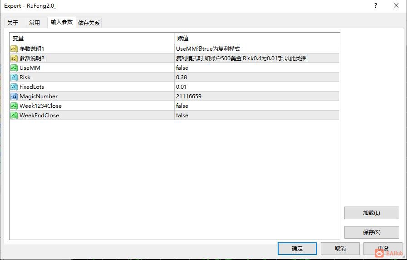The width and height of the screenshot is (407, 260).
Task: Select the Risk value 0.38
Action: pos(257,77)
